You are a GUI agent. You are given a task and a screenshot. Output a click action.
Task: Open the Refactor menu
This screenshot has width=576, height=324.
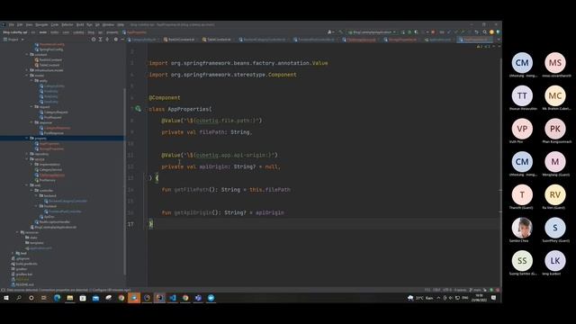[x=67, y=24]
